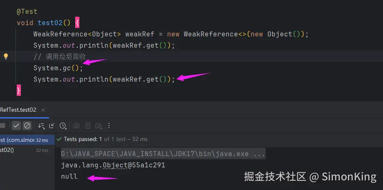Click the camera dump threads icon
Viewport: 383px width, 190px height.
(x=76, y=126)
